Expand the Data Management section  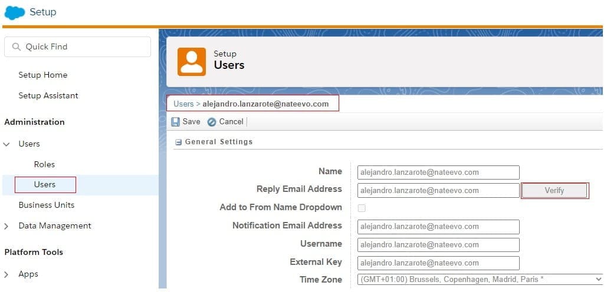point(7,226)
